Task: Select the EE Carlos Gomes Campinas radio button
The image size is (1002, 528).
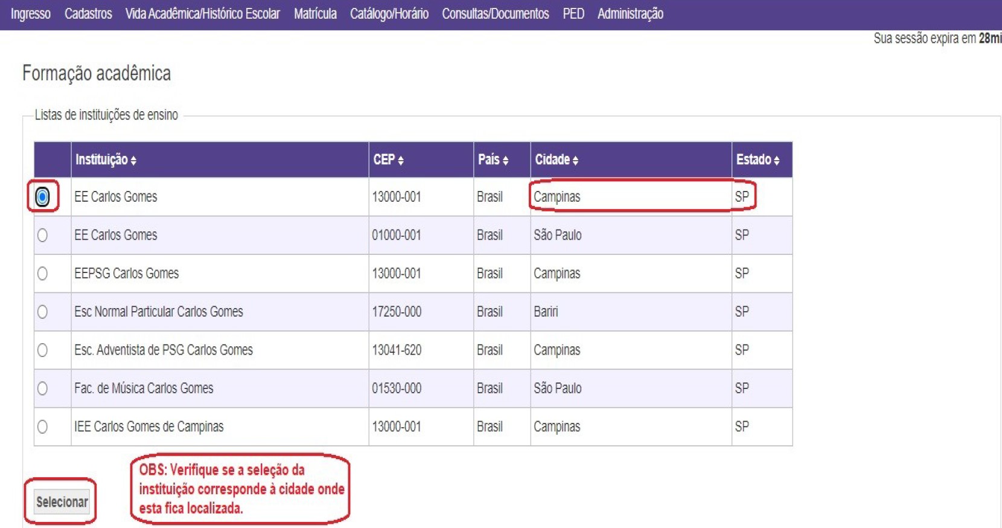Action: tap(42, 196)
